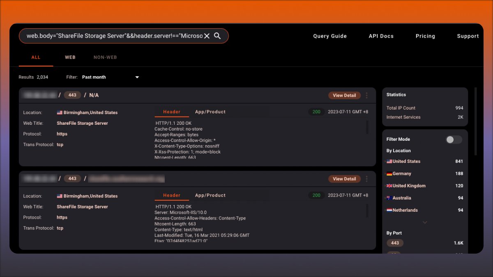Click the Server: Microsoft-IIS/10.0 header line
This screenshot has width=493, height=277.
(x=180, y=213)
